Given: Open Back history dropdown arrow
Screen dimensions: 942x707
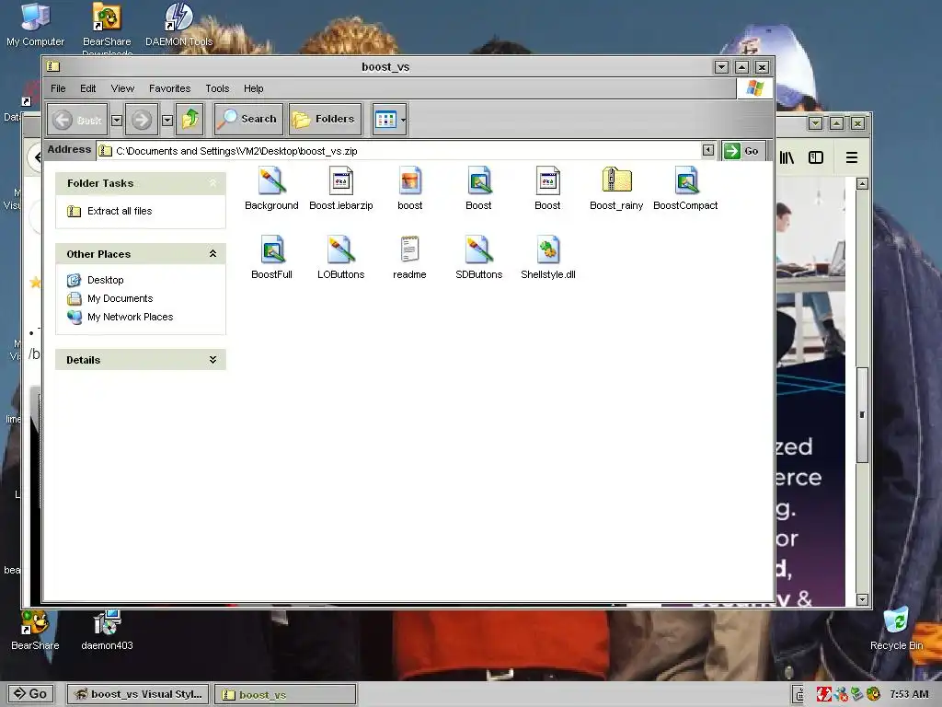Looking at the screenshot, I should point(117,121).
